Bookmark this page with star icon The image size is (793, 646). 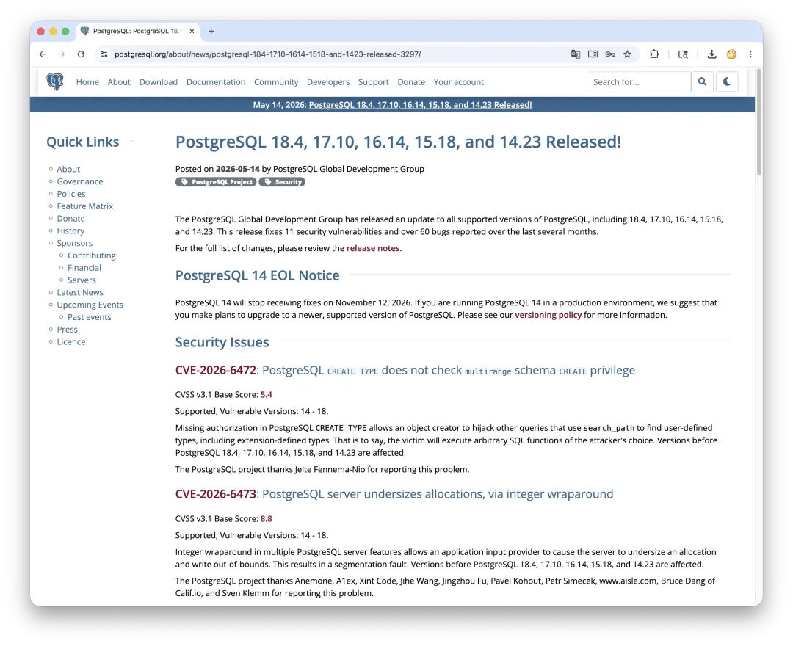(x=627, y=54)
